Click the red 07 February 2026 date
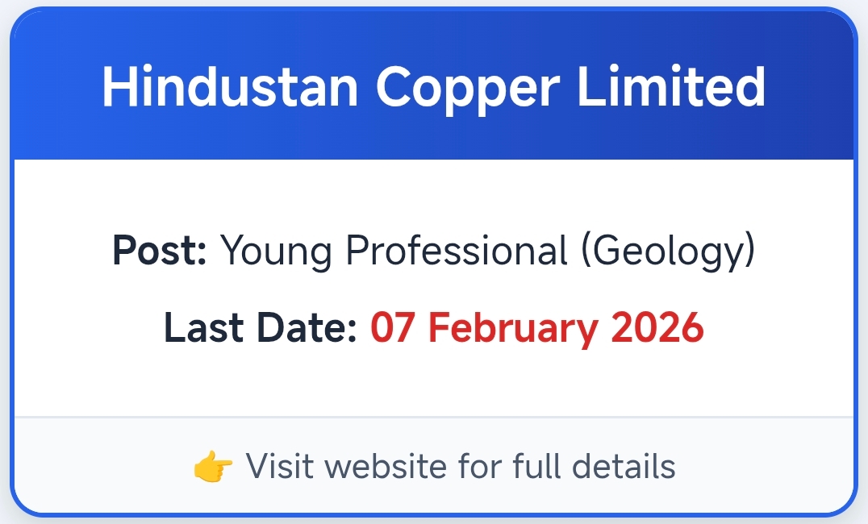Viewport: 868px width, 524px height. [x=537, y=329]
